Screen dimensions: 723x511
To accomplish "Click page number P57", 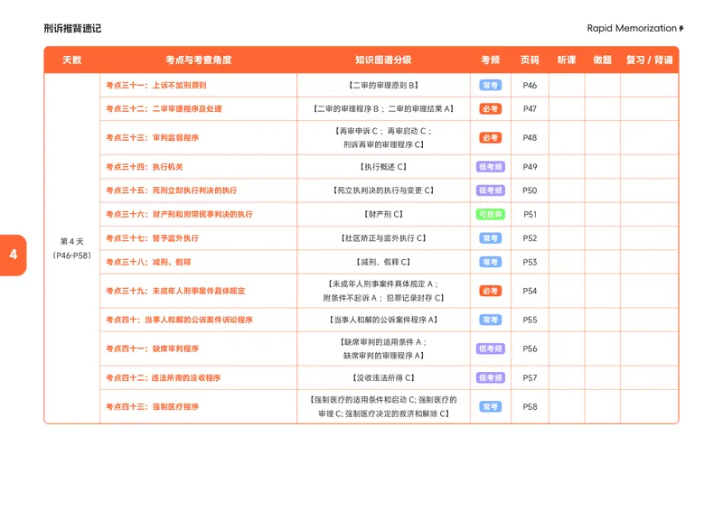I will pyautogui.click(x=530, y=378).
